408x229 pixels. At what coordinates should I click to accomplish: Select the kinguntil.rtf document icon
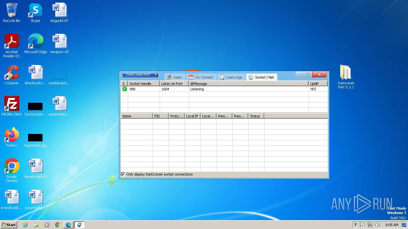[59, 13]
